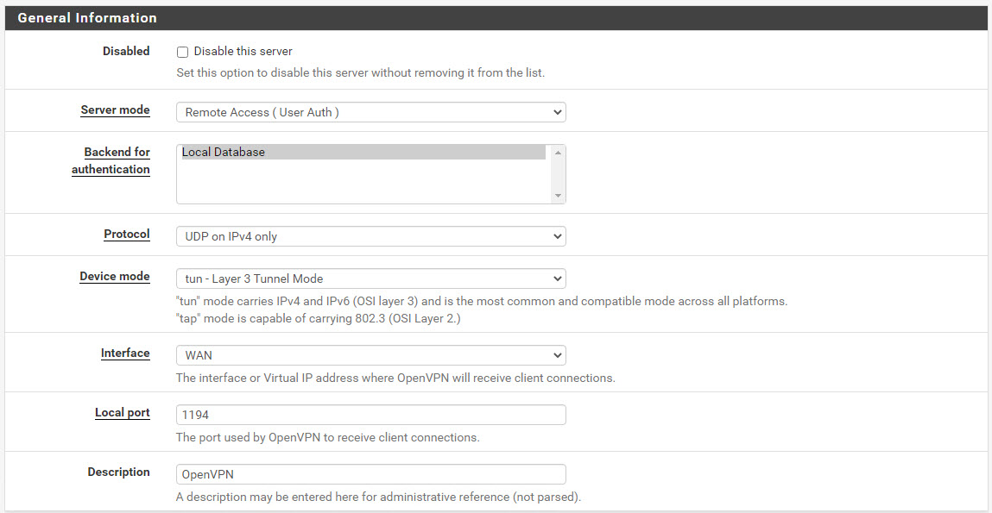
Task: Select Local Database in authentication backend list
Action: 363,152
